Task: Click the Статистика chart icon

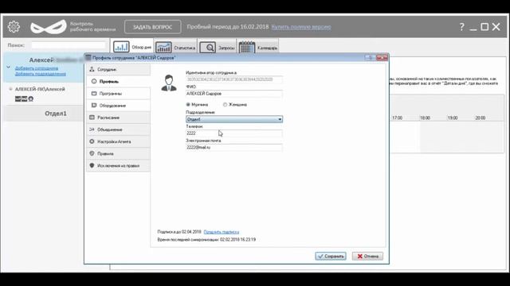Action: pyautogui.click(x=163, y=48)
